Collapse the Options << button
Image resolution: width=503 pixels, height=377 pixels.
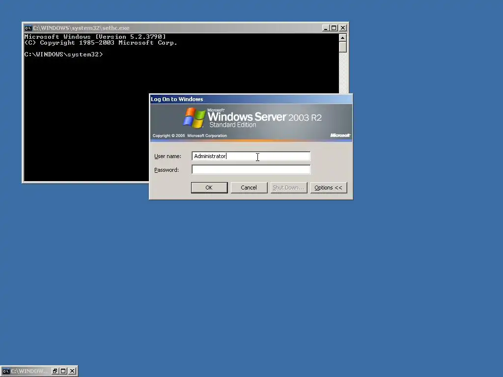(x=329, y=188)
